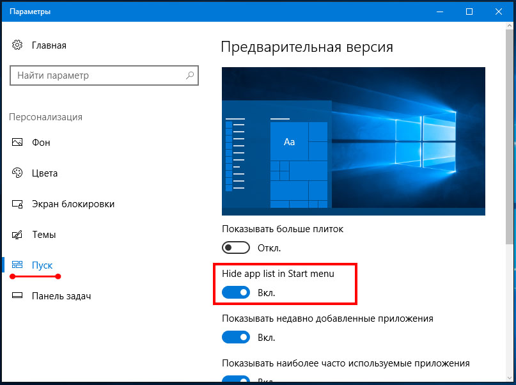Open the Фон section
516x385 pixels.
coord(41,143)
